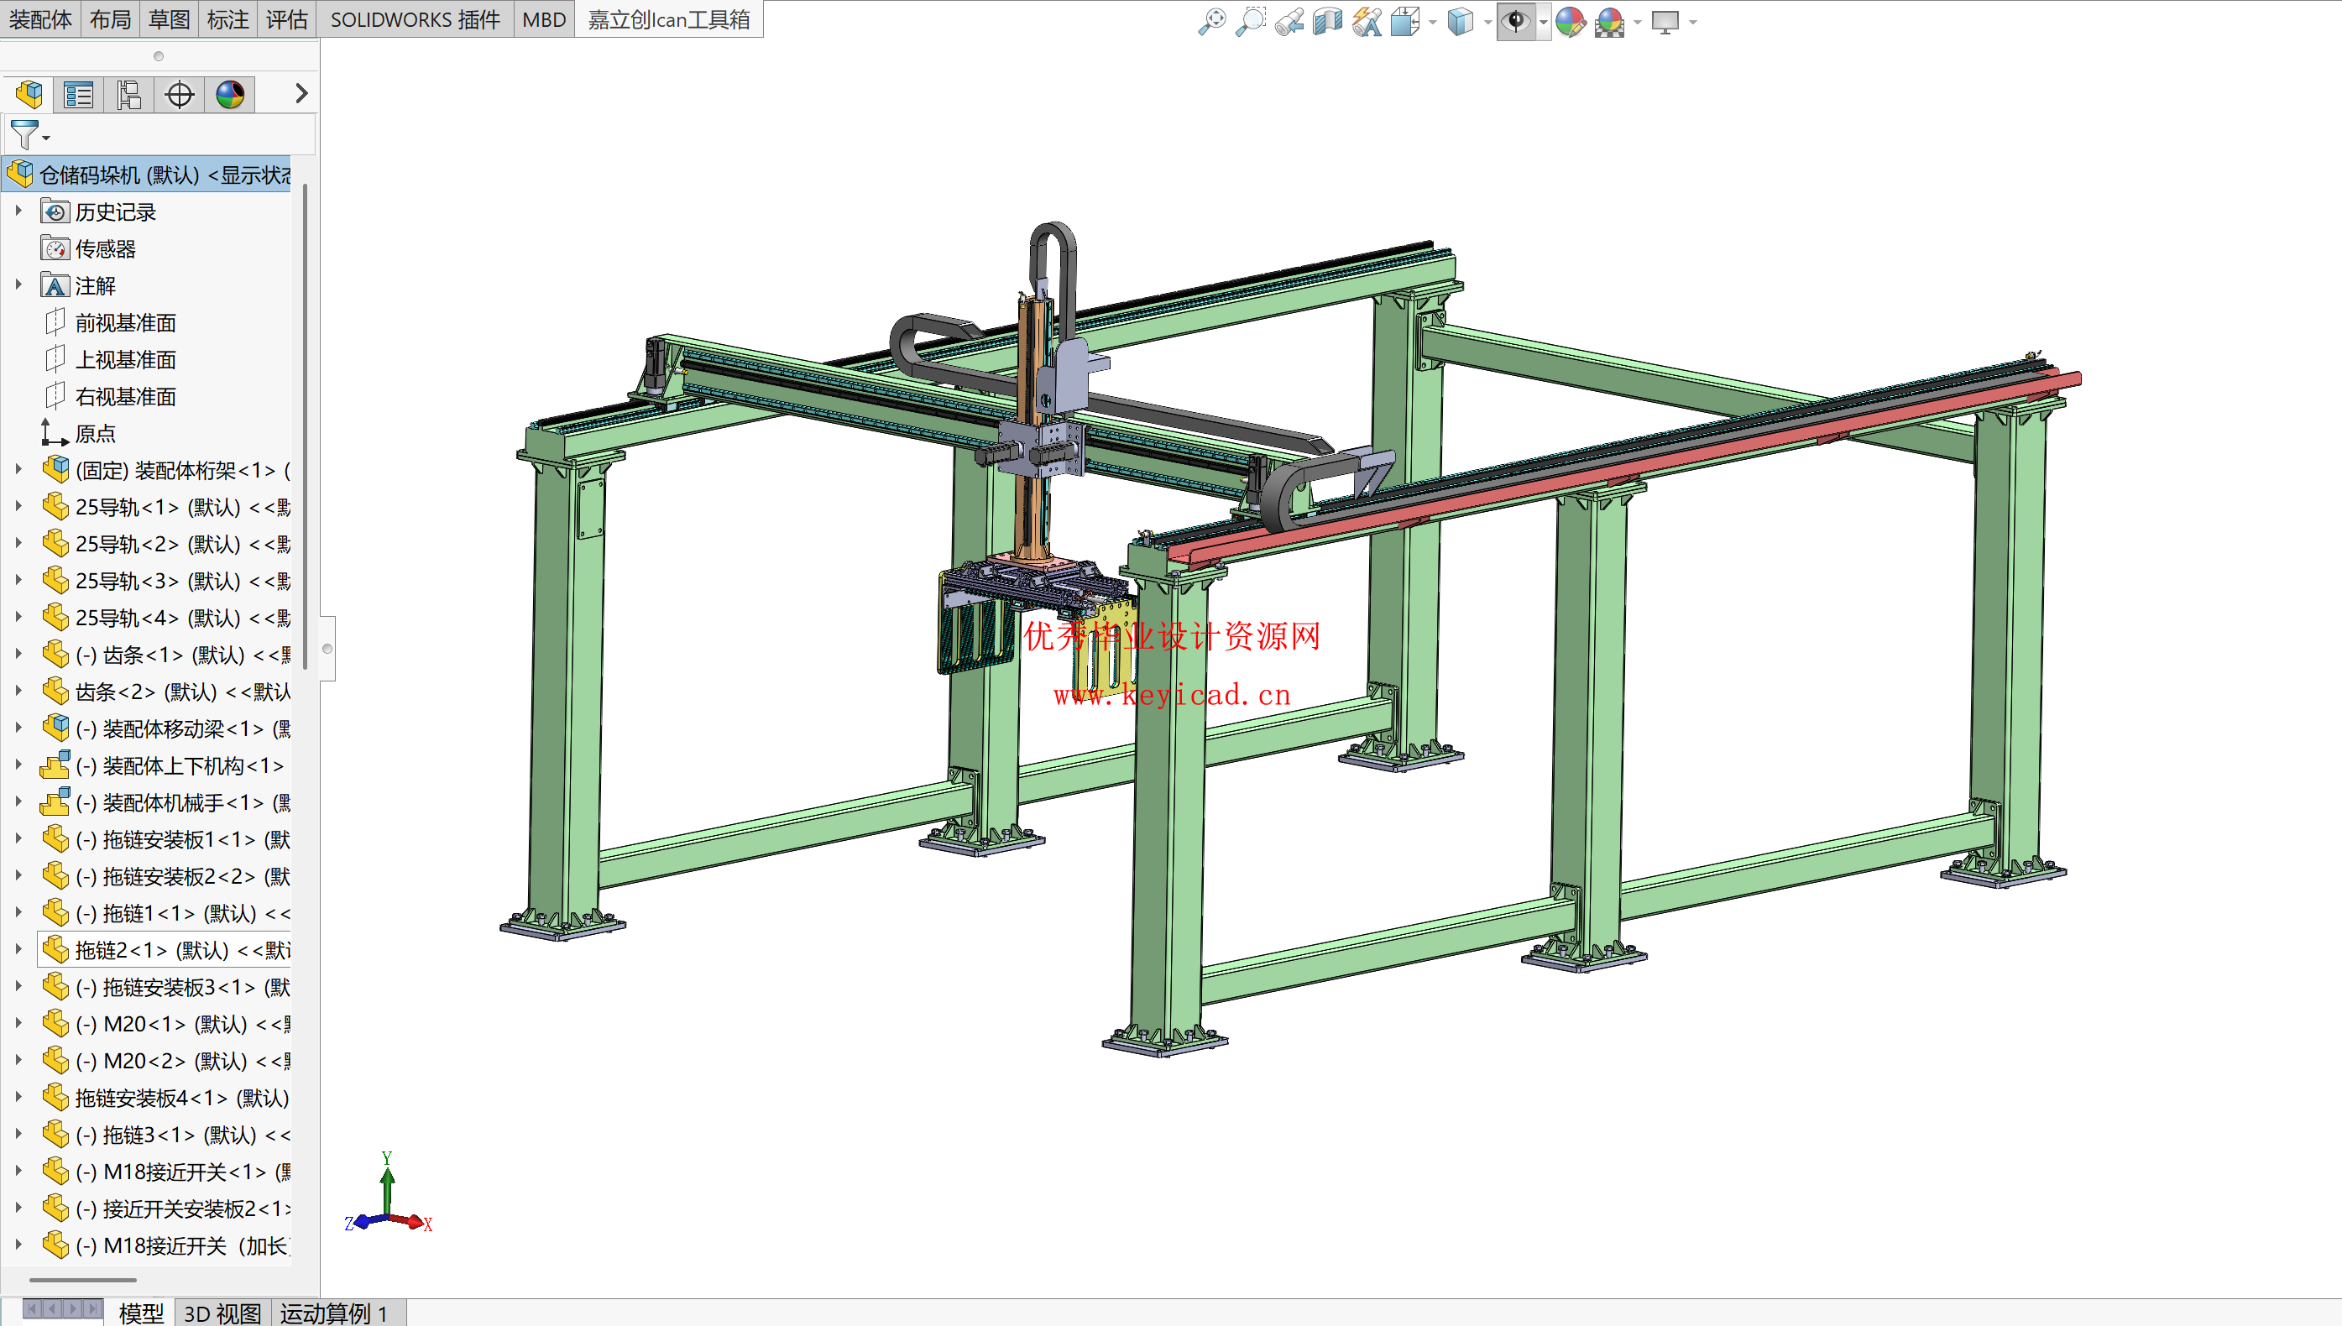The height and width of the screenshot is (1326, 2342).
Task: Switch to SOLIDWORKS 插件 tab
Action: click(416, 19)
